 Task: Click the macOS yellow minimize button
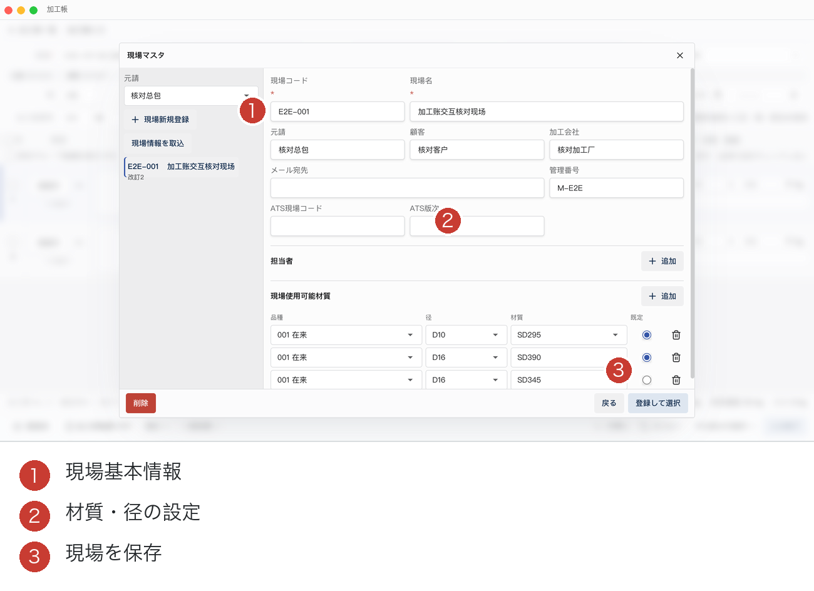(21, 10)
